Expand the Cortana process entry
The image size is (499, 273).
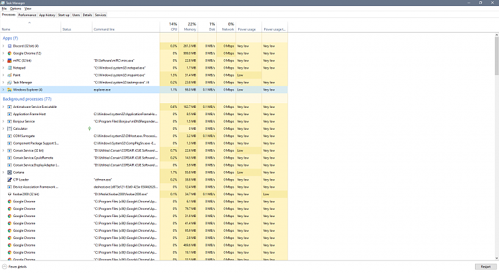[3, 172]
